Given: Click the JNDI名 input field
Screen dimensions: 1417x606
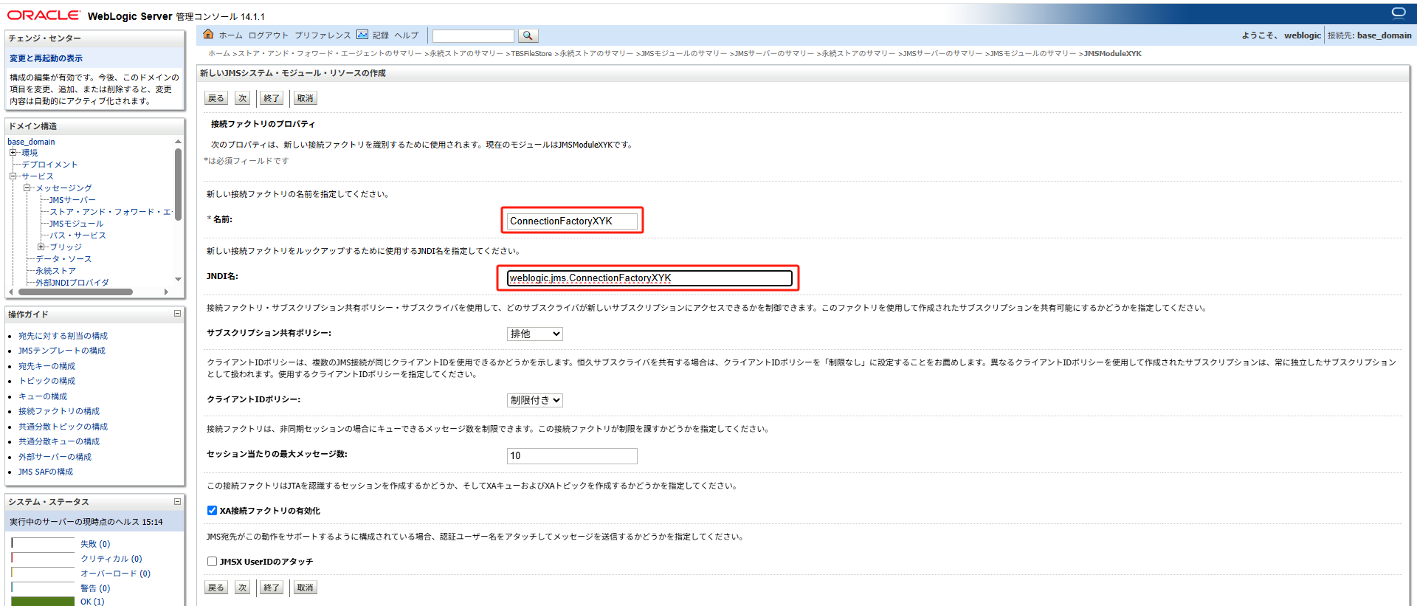Looking at the screenshot, I should [x=649, y=278].
